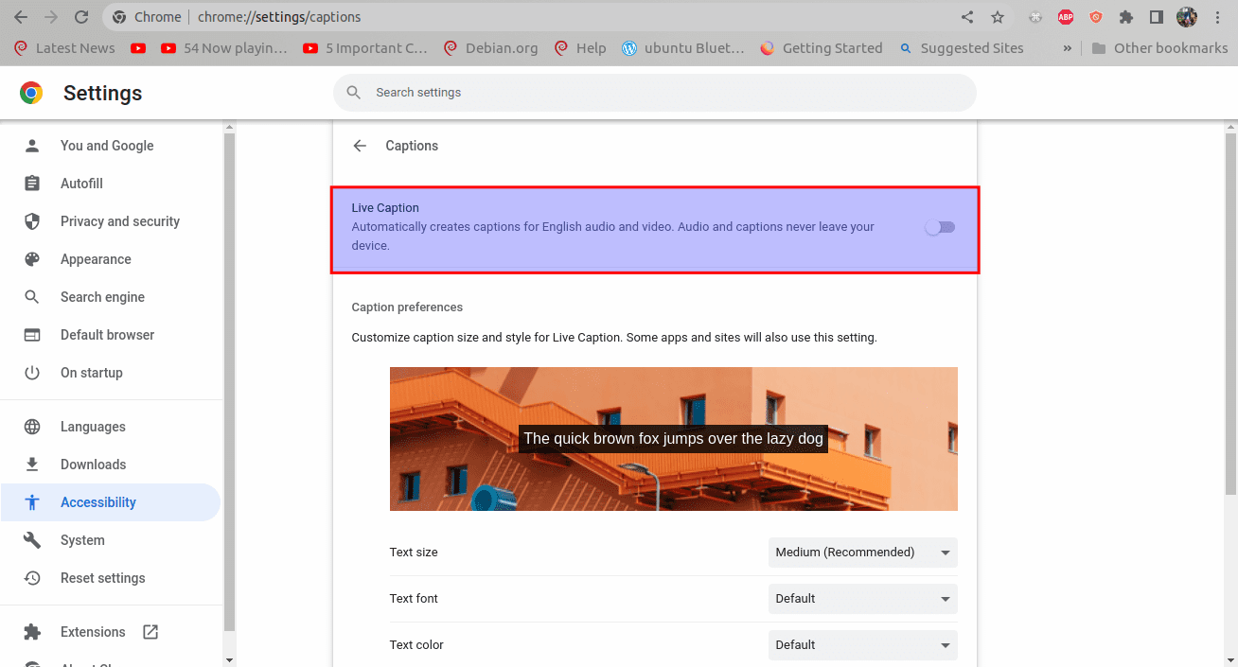The image size is (1238, 667).
Task: Open the 'ubuntu Bluet…' bookmark
Action: 683,48
